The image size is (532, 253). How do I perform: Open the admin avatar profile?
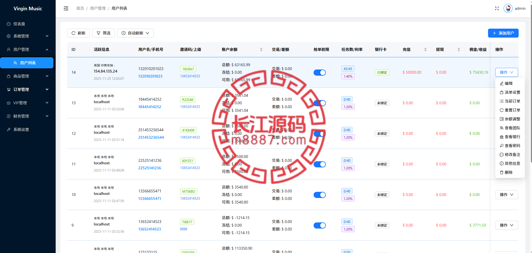(x=508, y=8)
